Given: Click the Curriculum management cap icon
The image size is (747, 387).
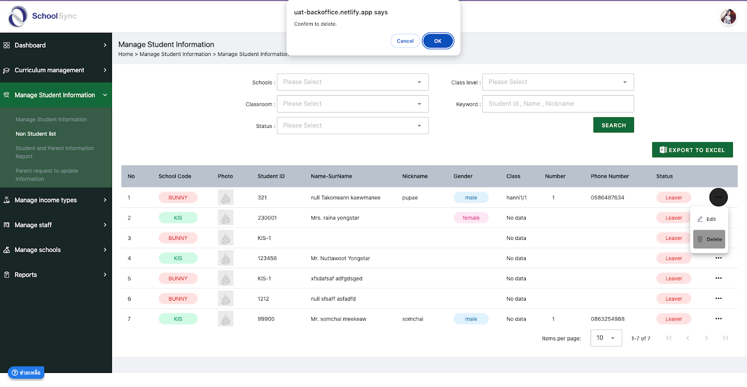Looking at the screenshot, I should click(7, 70).
